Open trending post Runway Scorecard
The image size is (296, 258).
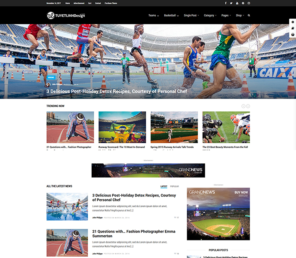tap(122, 147)
